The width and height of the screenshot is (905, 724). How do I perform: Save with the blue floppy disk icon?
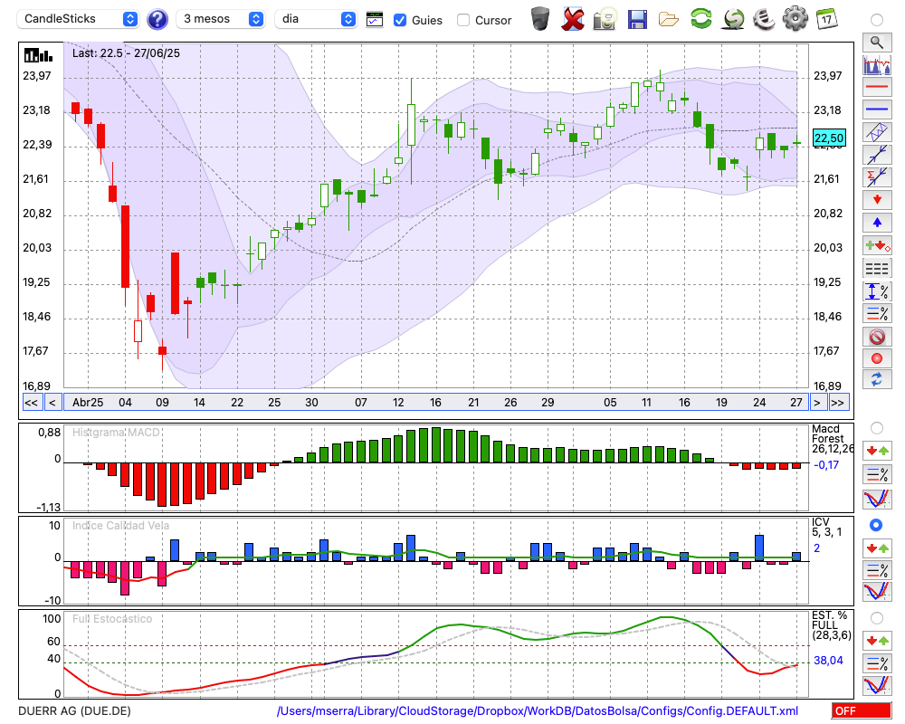[x=637, y=19]
